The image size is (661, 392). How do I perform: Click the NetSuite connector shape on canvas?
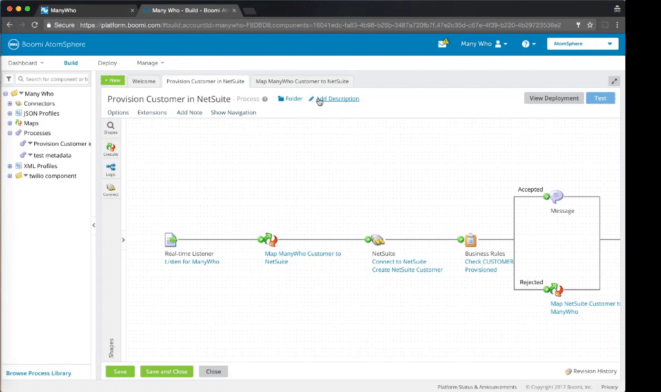click(x=376, y=239)
